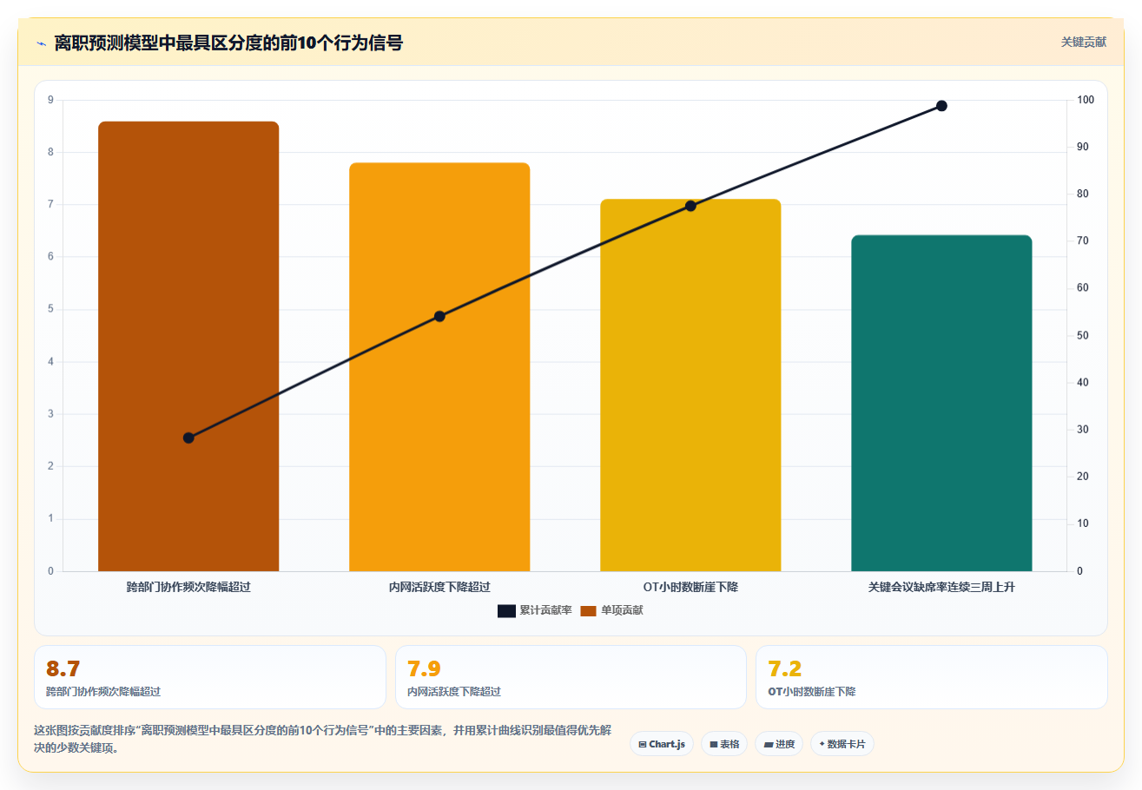Click the right axis tick label 100

point(1086,100)
